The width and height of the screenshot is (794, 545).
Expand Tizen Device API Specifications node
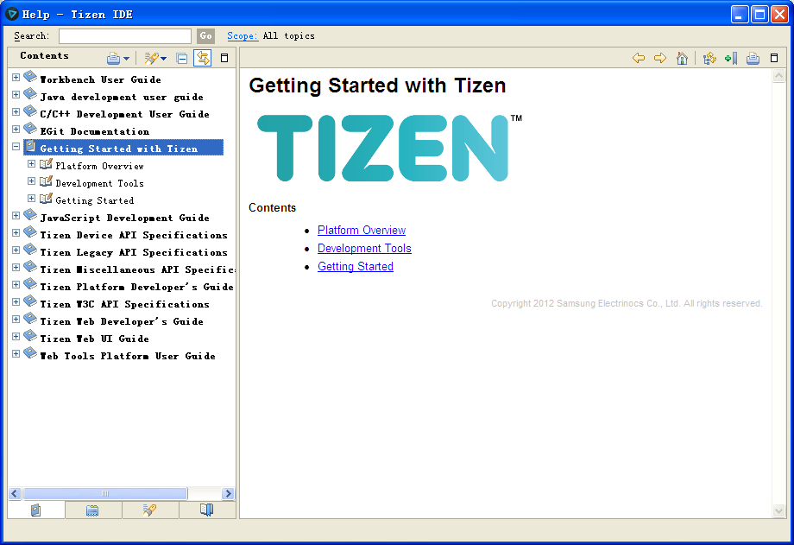coord(16,232)
